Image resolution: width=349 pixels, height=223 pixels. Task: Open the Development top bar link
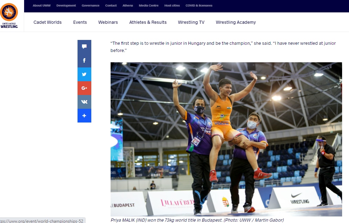[66, 6]
